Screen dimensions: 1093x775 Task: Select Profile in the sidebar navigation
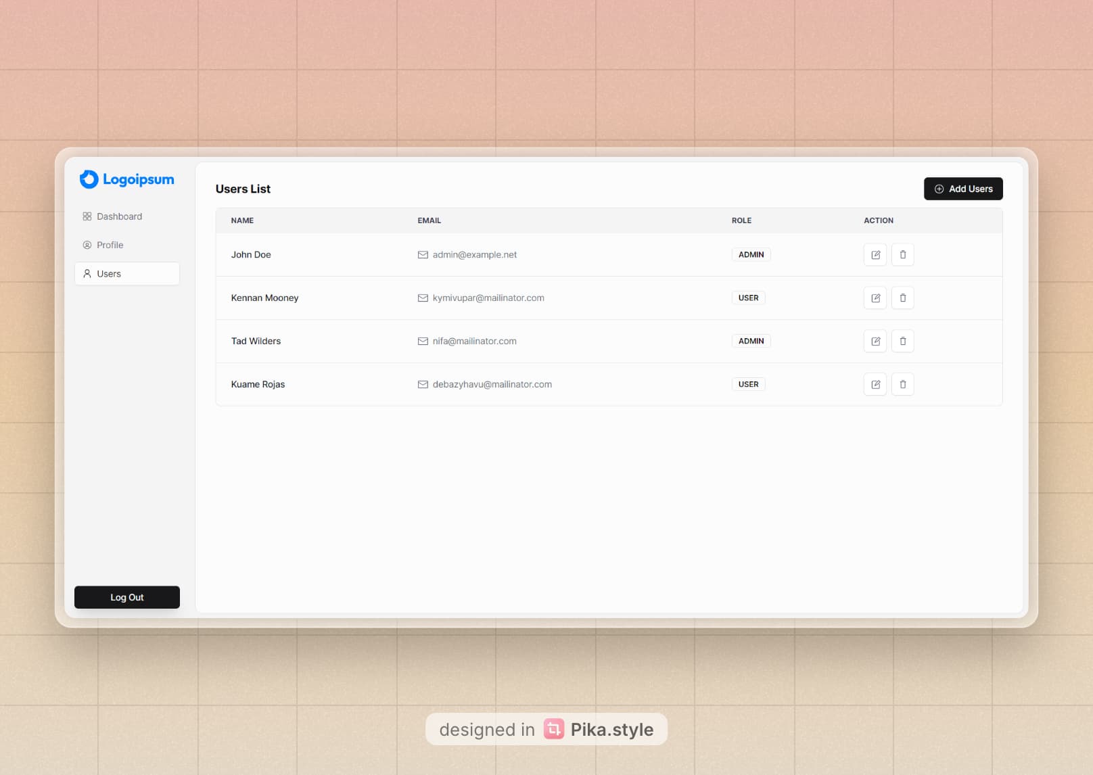coord(110,245)
